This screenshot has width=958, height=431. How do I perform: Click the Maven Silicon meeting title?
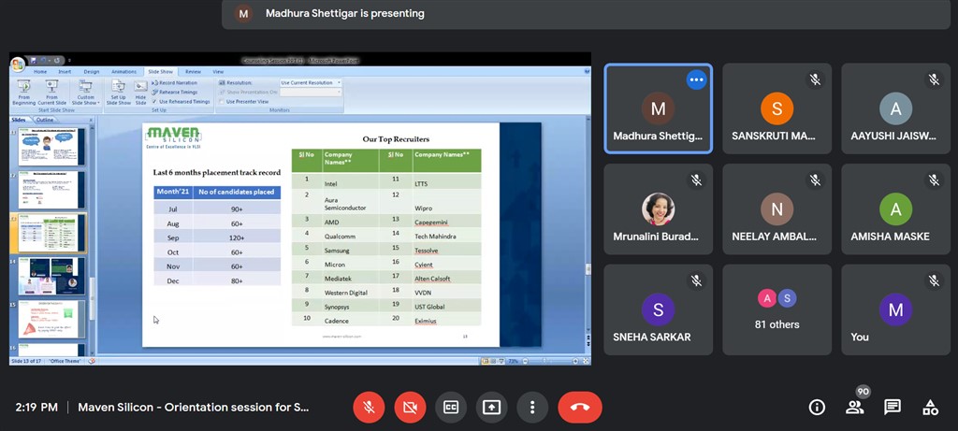coord(194,408)
